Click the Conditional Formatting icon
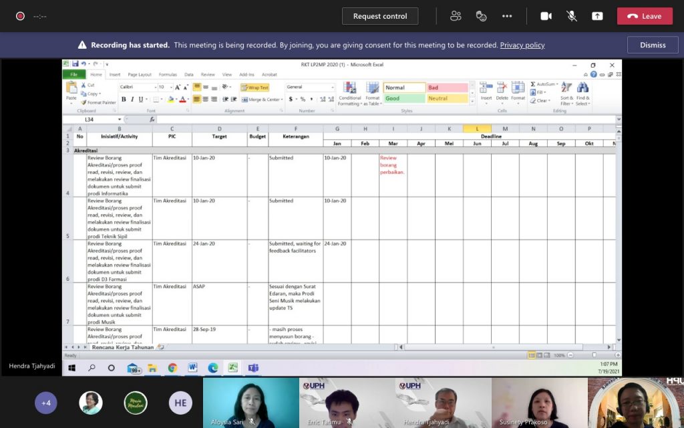This screenshot has width=684, height=428. click(349, 88)
